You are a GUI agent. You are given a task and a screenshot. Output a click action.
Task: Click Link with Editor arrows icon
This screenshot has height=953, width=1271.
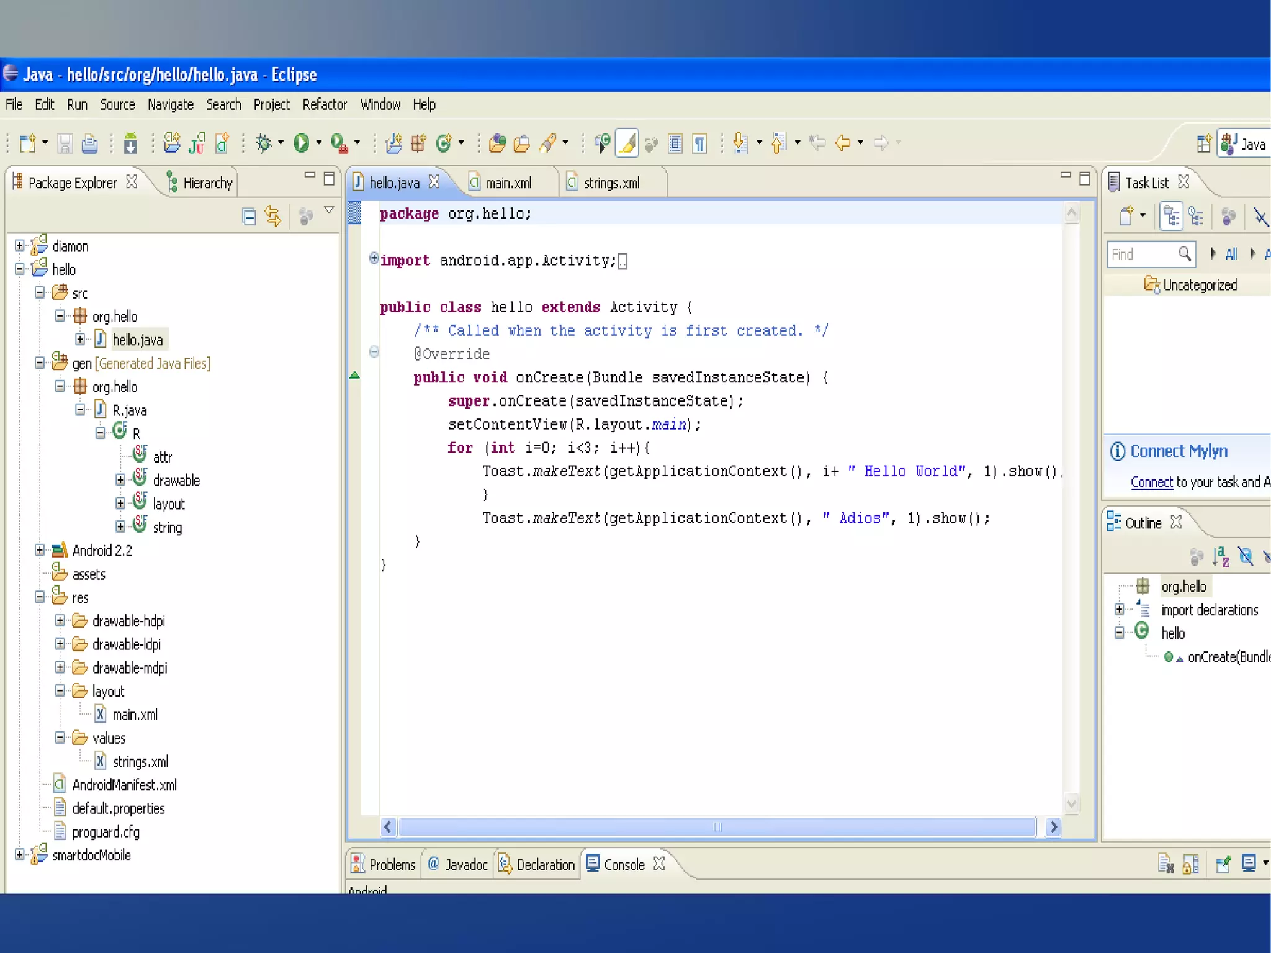coord(273,217)
